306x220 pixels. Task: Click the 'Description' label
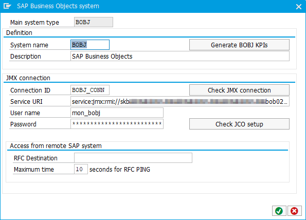(26, 57)
